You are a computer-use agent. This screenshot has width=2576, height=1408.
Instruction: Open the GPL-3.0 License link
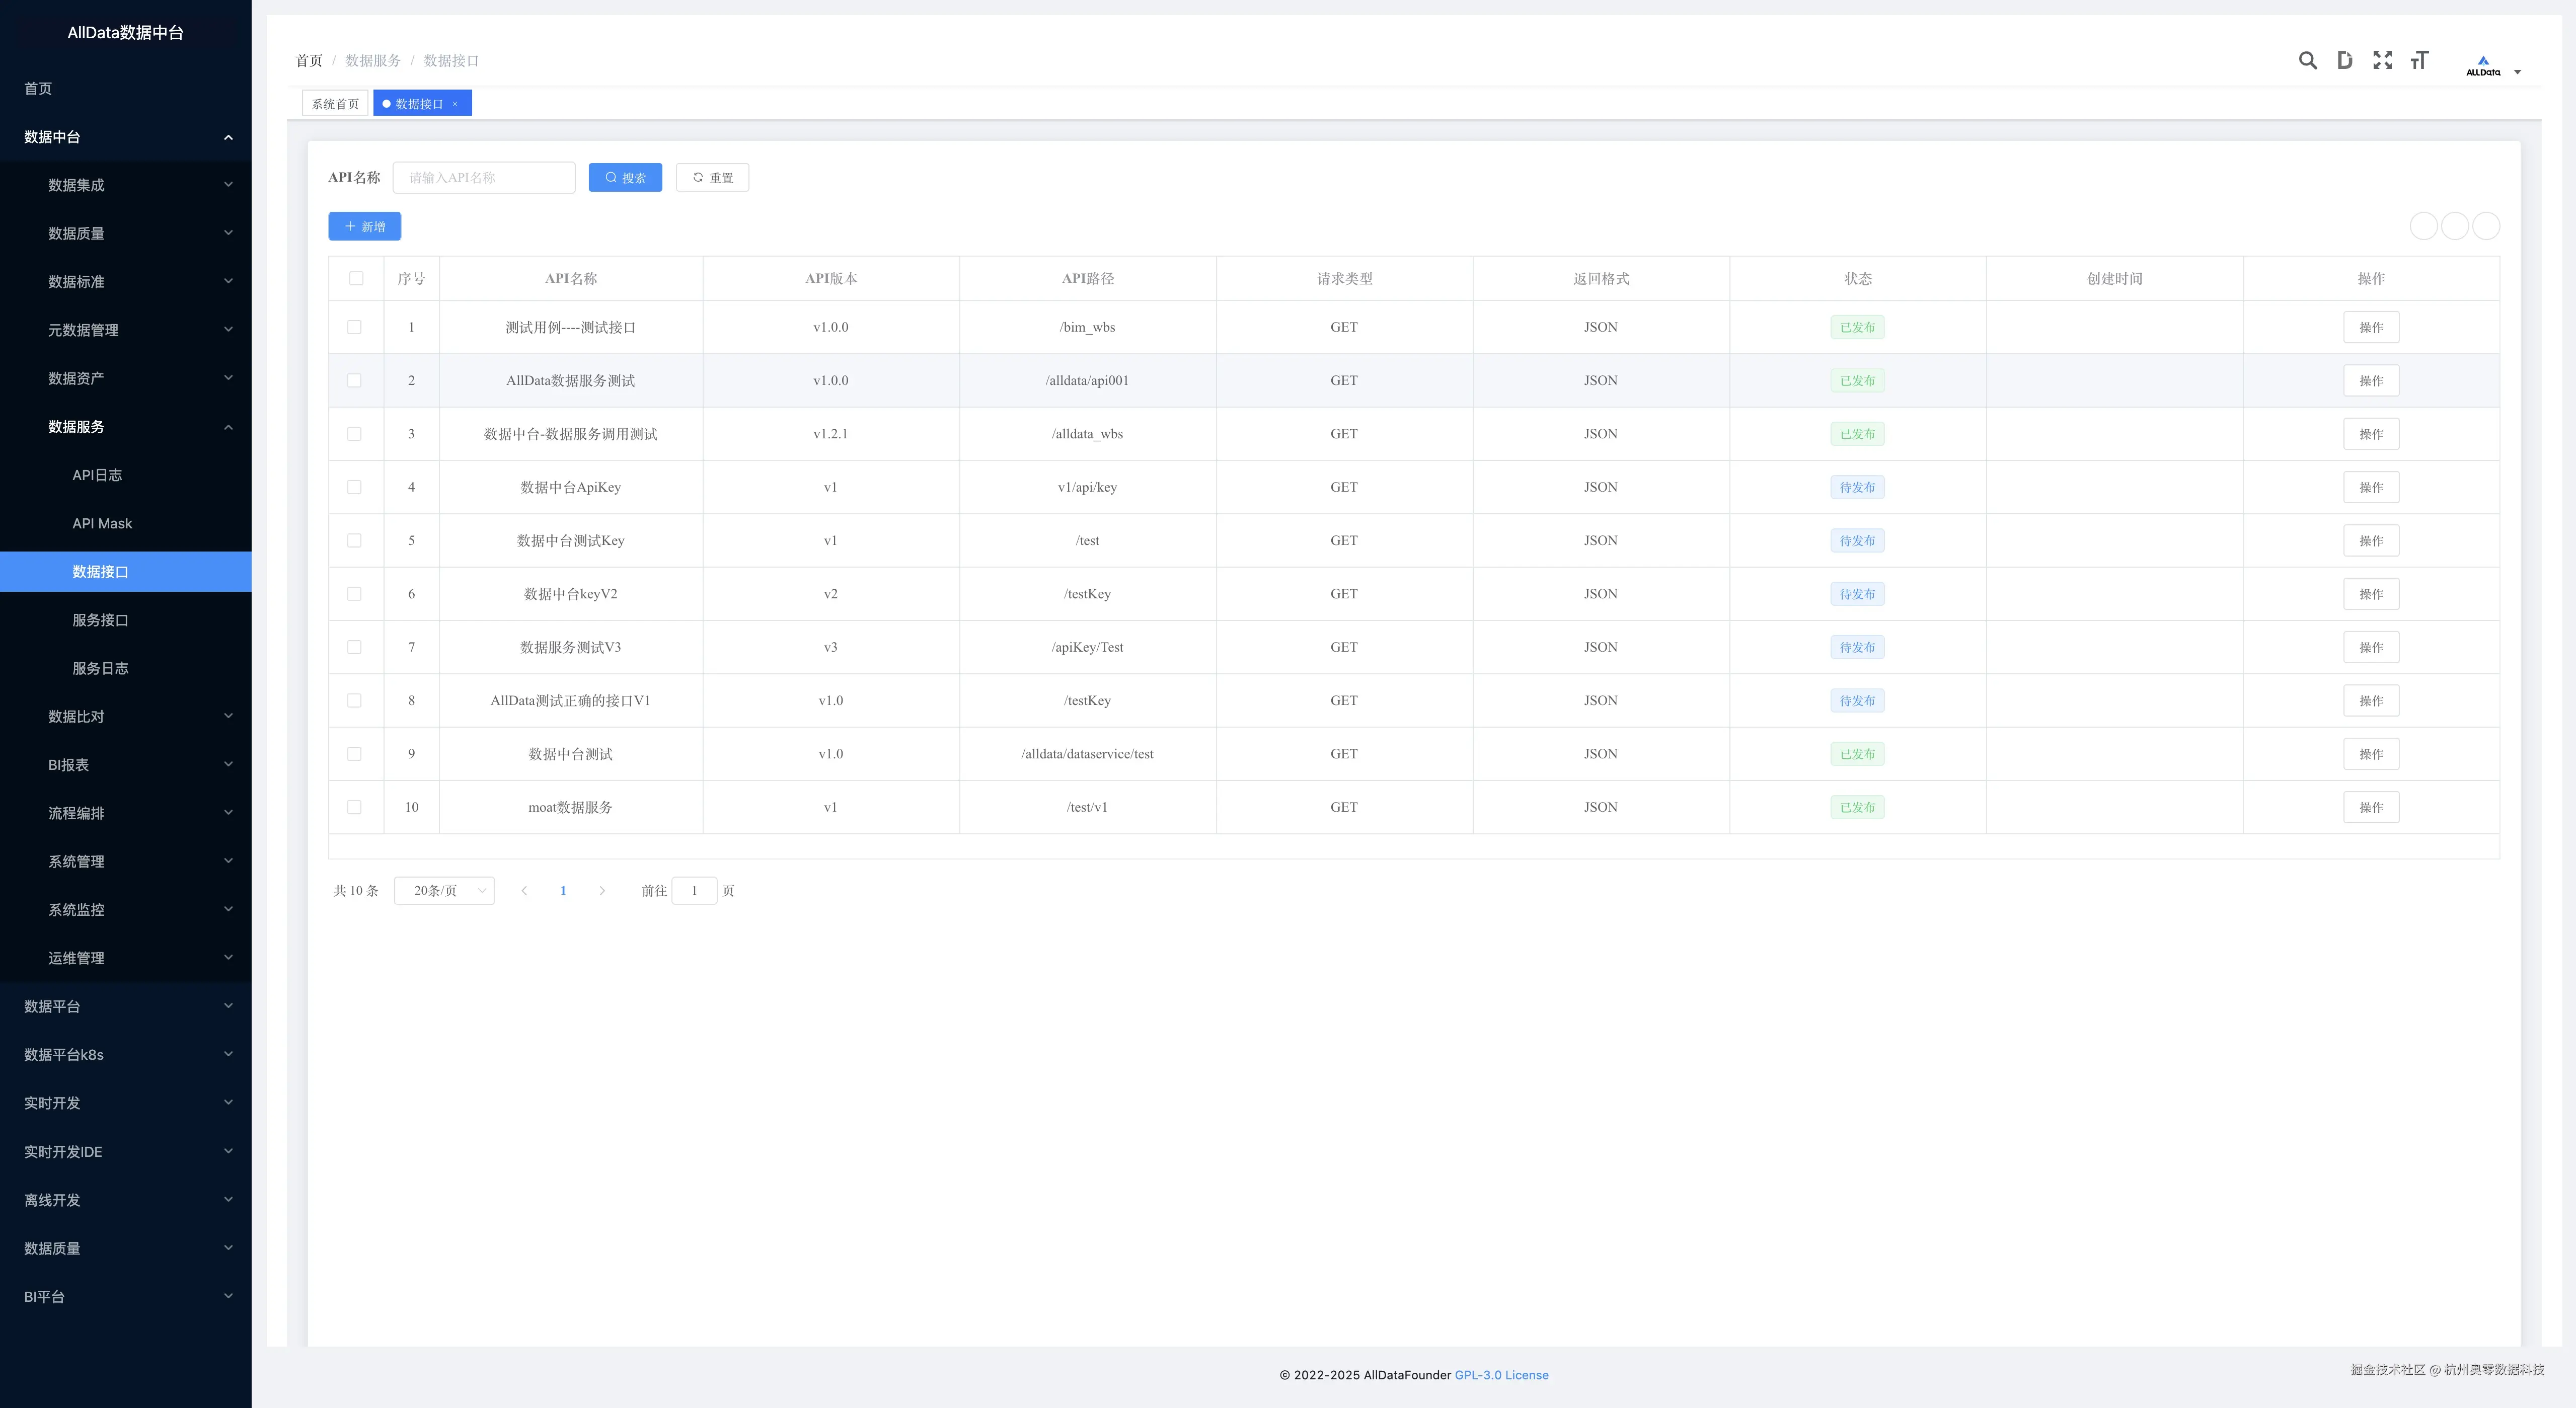click(x=1501, y=1375)
